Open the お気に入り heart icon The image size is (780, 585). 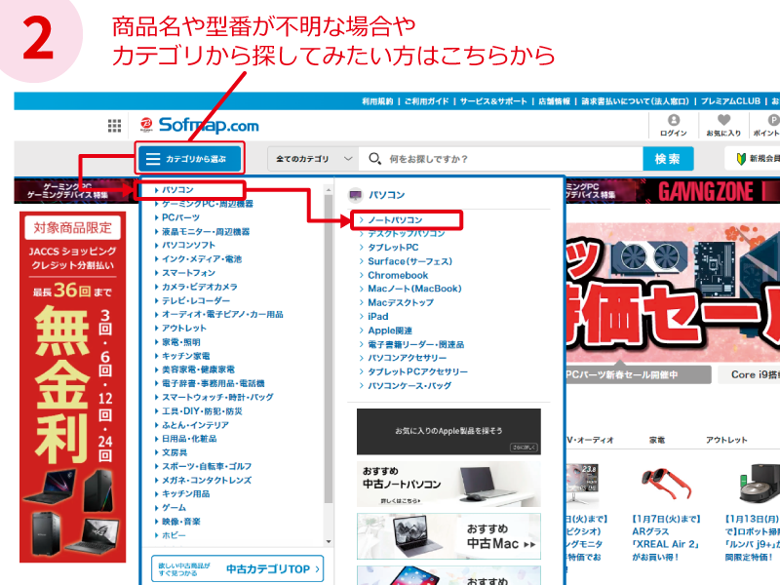click(x=723, y=120)
